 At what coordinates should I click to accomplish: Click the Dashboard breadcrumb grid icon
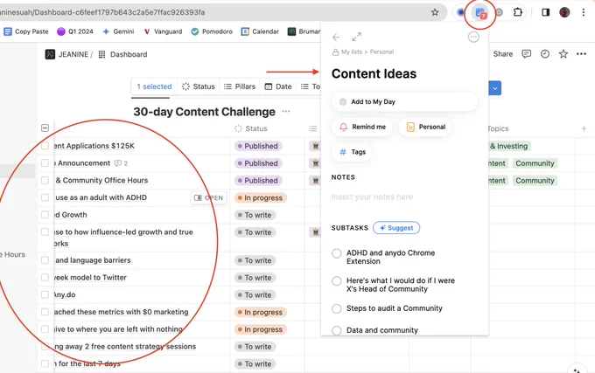pyautogui.click(x=101, y=54)
